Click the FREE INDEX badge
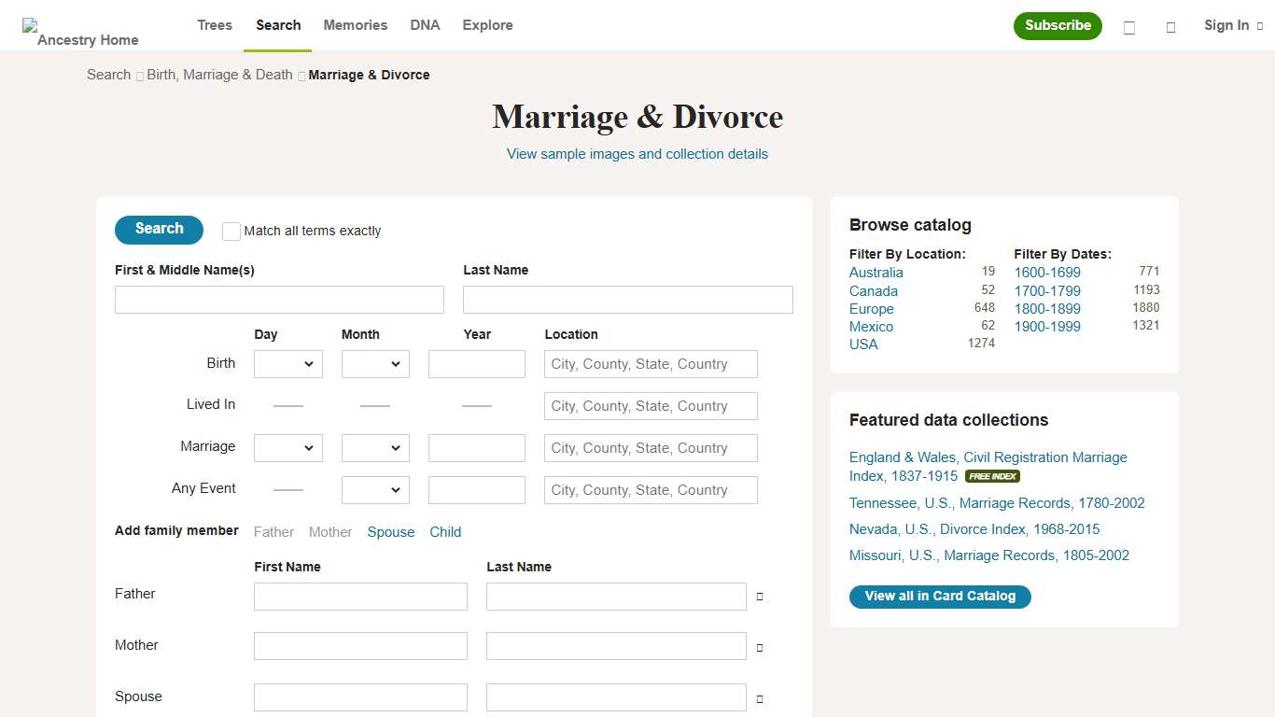This screenshot has width=1275, height=717. click(x=991, y=476)
